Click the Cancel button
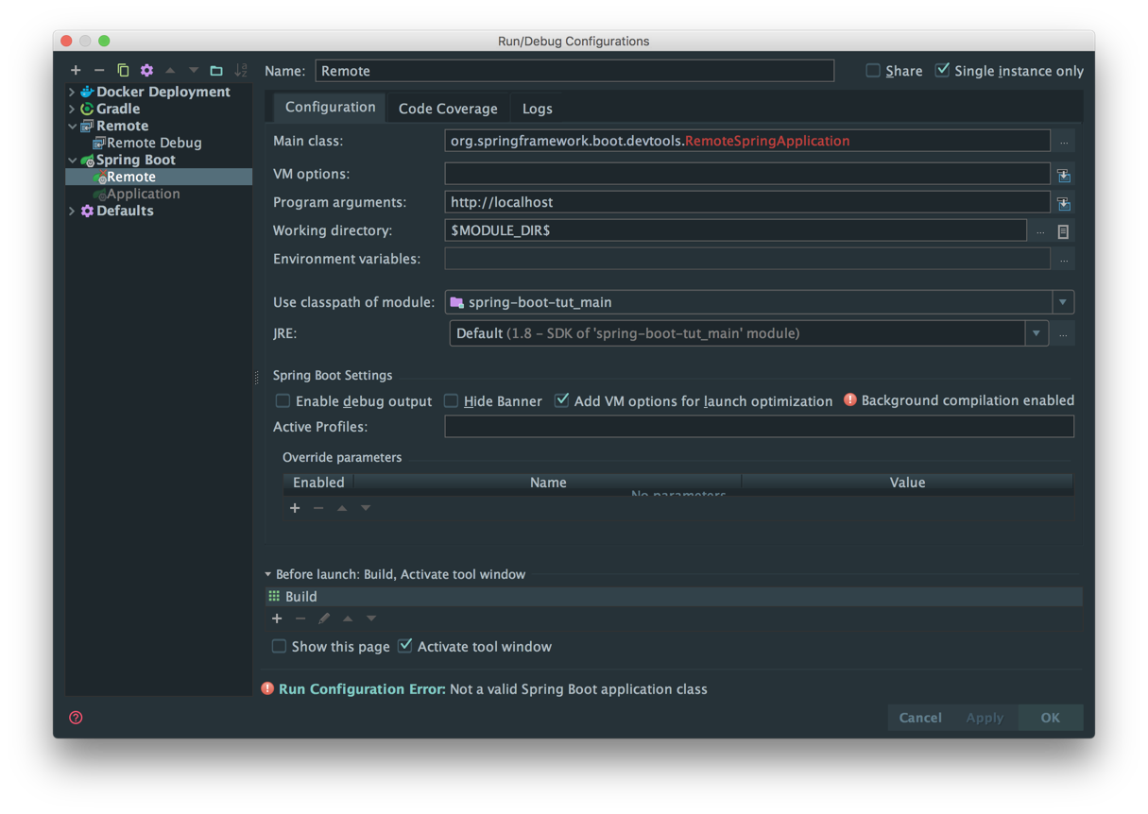The height and width of the screenshot is (814, 1148). pos(920,718)
